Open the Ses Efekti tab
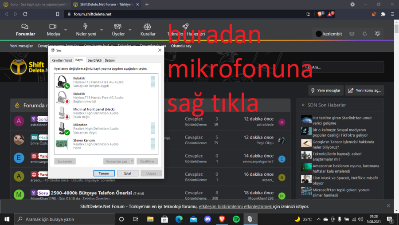Image resolution: width=399 pixels, height=225 pixels. click(94, 60)
